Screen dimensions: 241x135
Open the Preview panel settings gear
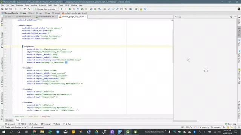(231, 17)
